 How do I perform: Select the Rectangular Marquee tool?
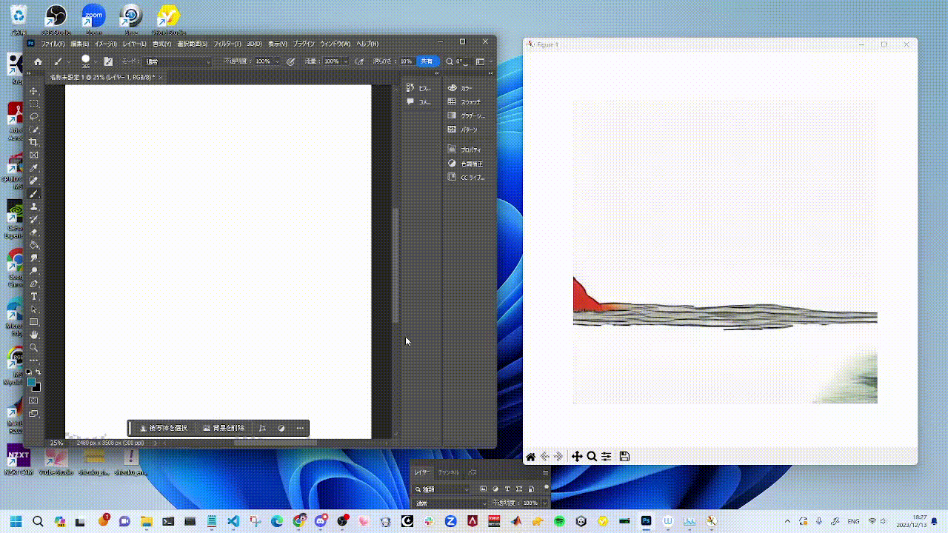[x=34, y=104]
